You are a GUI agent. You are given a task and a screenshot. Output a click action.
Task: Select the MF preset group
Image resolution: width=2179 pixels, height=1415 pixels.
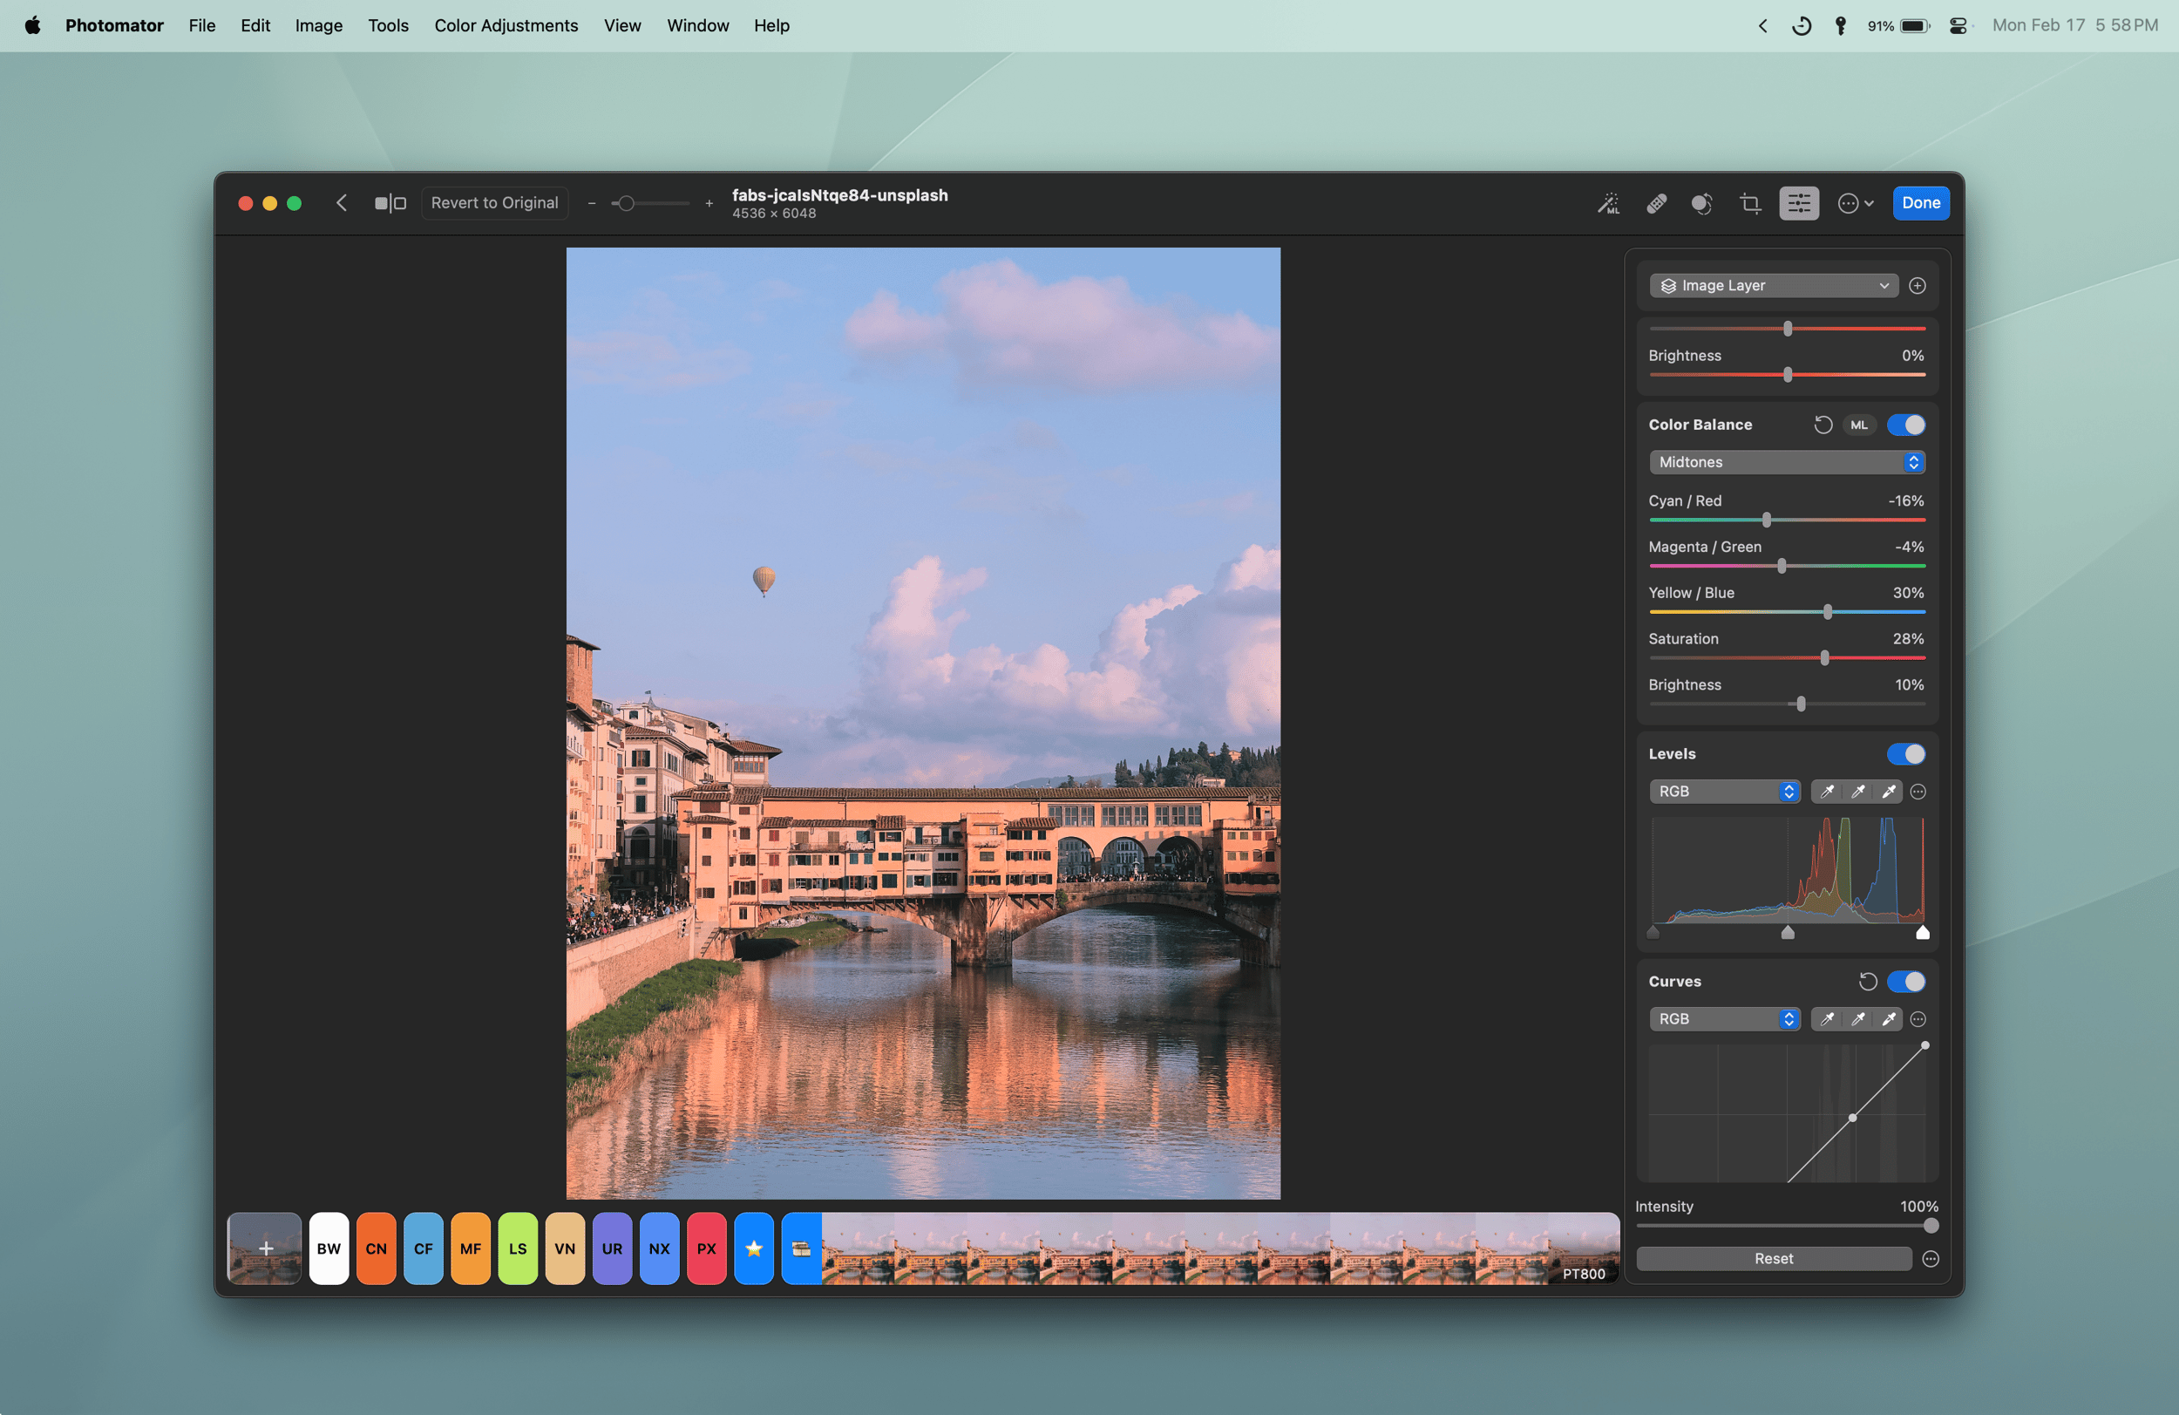coord(471,1248)
